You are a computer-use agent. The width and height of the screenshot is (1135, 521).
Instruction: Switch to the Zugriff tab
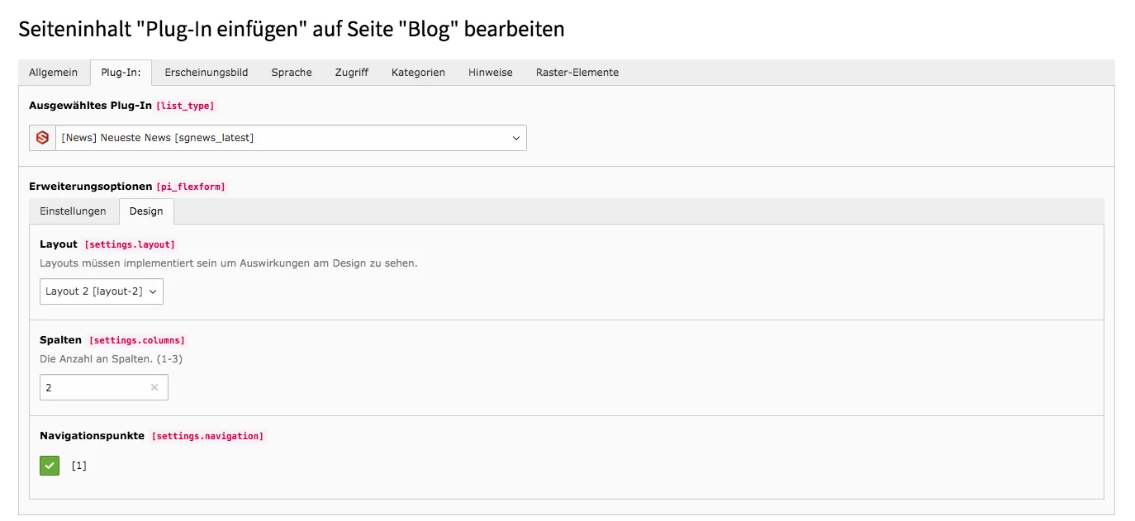(351, 73)
